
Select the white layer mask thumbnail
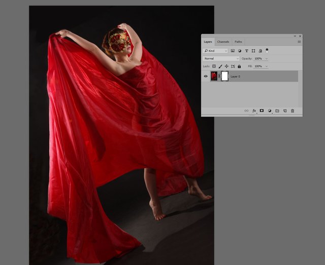[x=224, y=76]
